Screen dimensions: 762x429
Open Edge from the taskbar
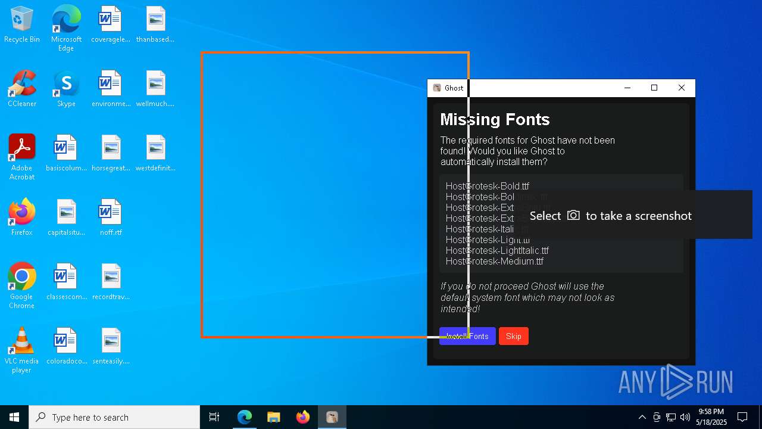click(x=245, y=417)
